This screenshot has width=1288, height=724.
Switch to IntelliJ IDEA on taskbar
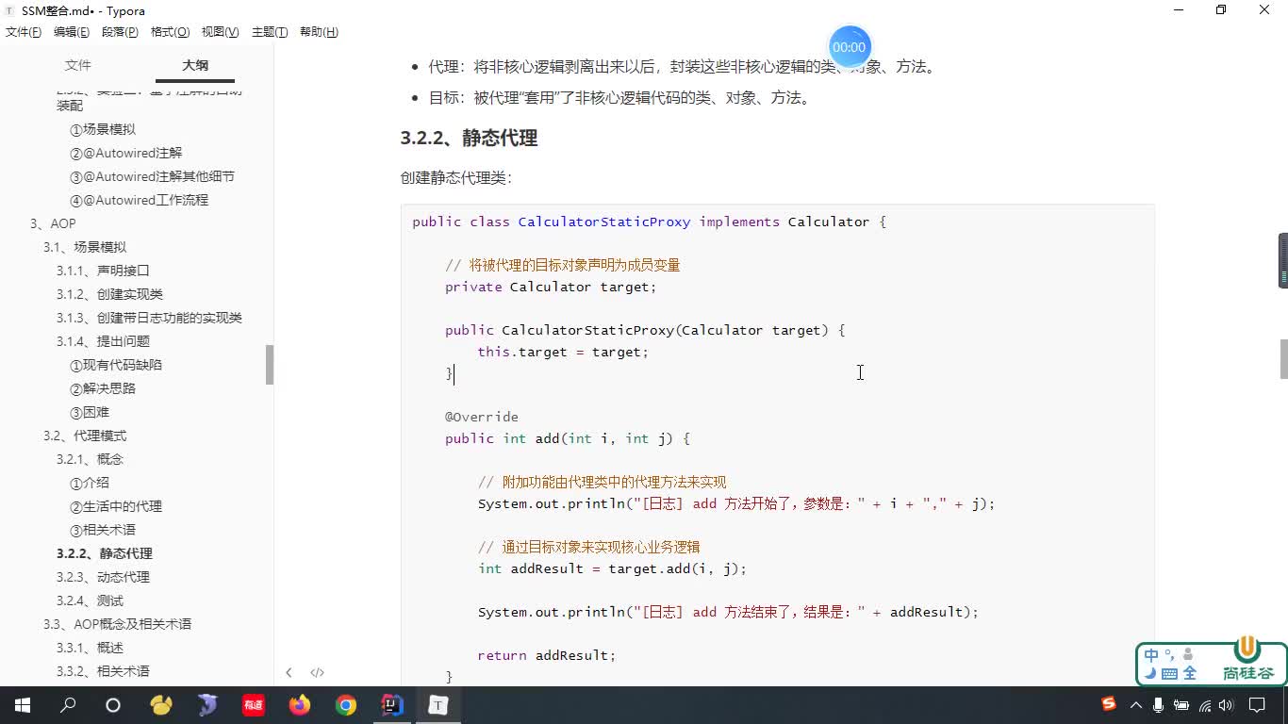[392, 705]
